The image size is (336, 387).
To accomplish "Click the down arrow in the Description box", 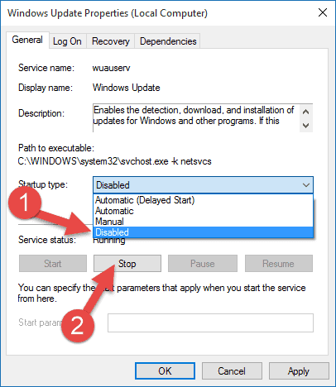I will pos(305,126).
